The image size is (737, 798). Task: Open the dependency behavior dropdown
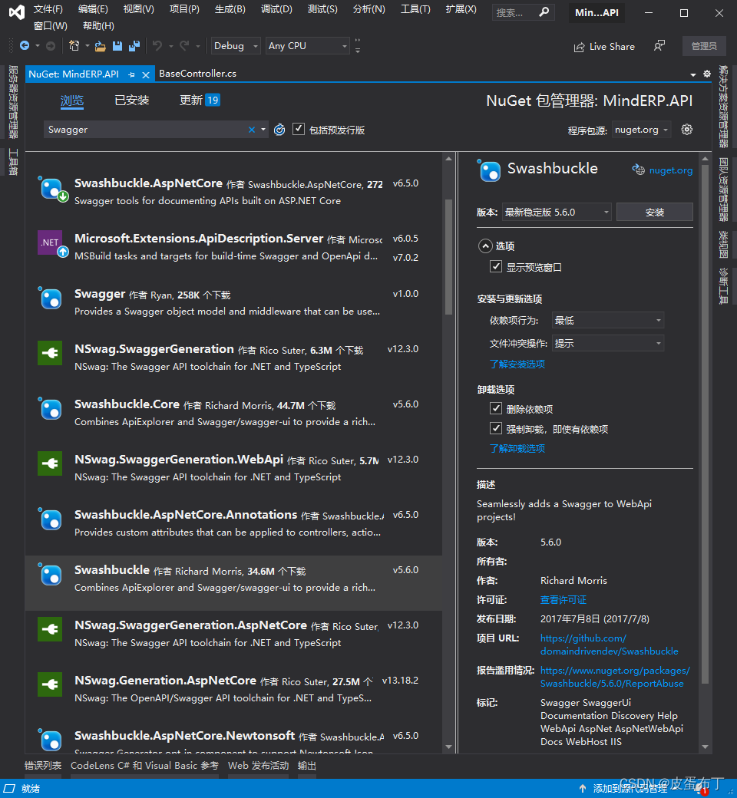tap(607, 320)
